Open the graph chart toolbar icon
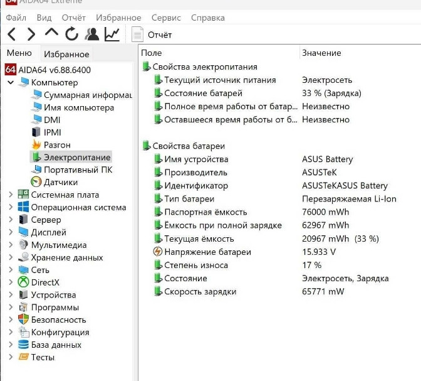The height and width of the screenshot is (381, 421). [112, 34]
